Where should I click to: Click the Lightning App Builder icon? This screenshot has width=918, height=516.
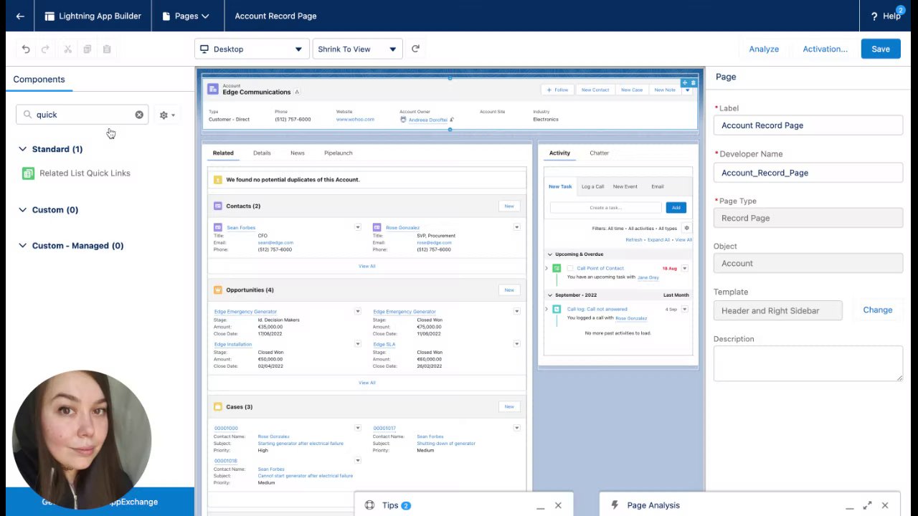[49, 16]
